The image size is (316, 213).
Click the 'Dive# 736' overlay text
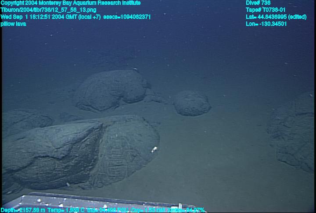click(x=258, y=3)
